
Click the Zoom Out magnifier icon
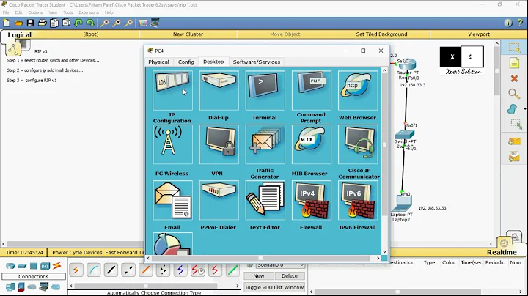pyautogui.click(x=128, y=23)
